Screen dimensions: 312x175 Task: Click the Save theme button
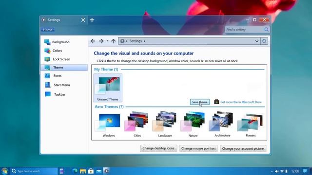pos(199,102)
